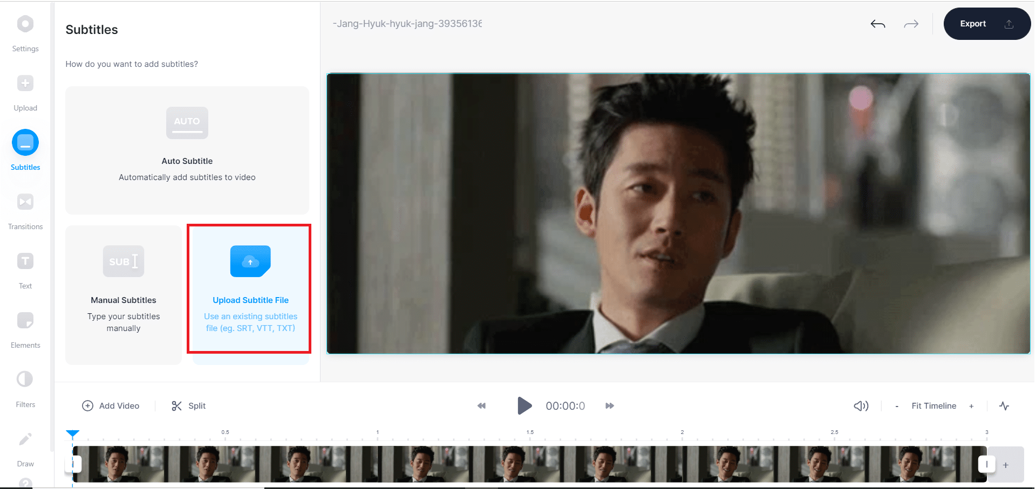The height and width of the screenshot is (489, 1036).
Task: Toggle the timeline waveform display
Action: (x=1004, y=405)
